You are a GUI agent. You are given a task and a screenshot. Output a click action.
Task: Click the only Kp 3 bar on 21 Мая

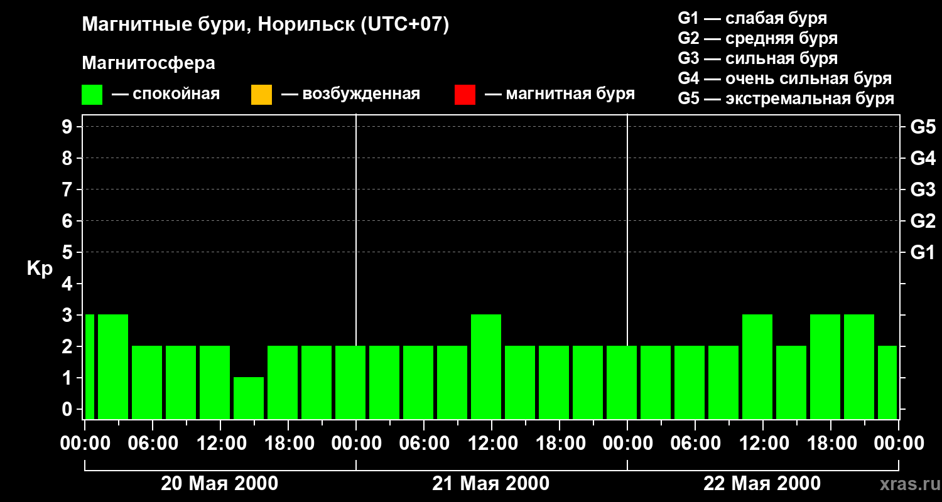point(486,366)
